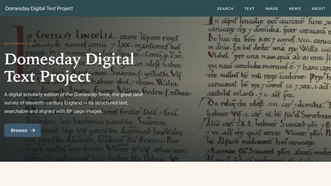
Task: Click the digital scholarly edition description paragraph
Action: point(73,103)
